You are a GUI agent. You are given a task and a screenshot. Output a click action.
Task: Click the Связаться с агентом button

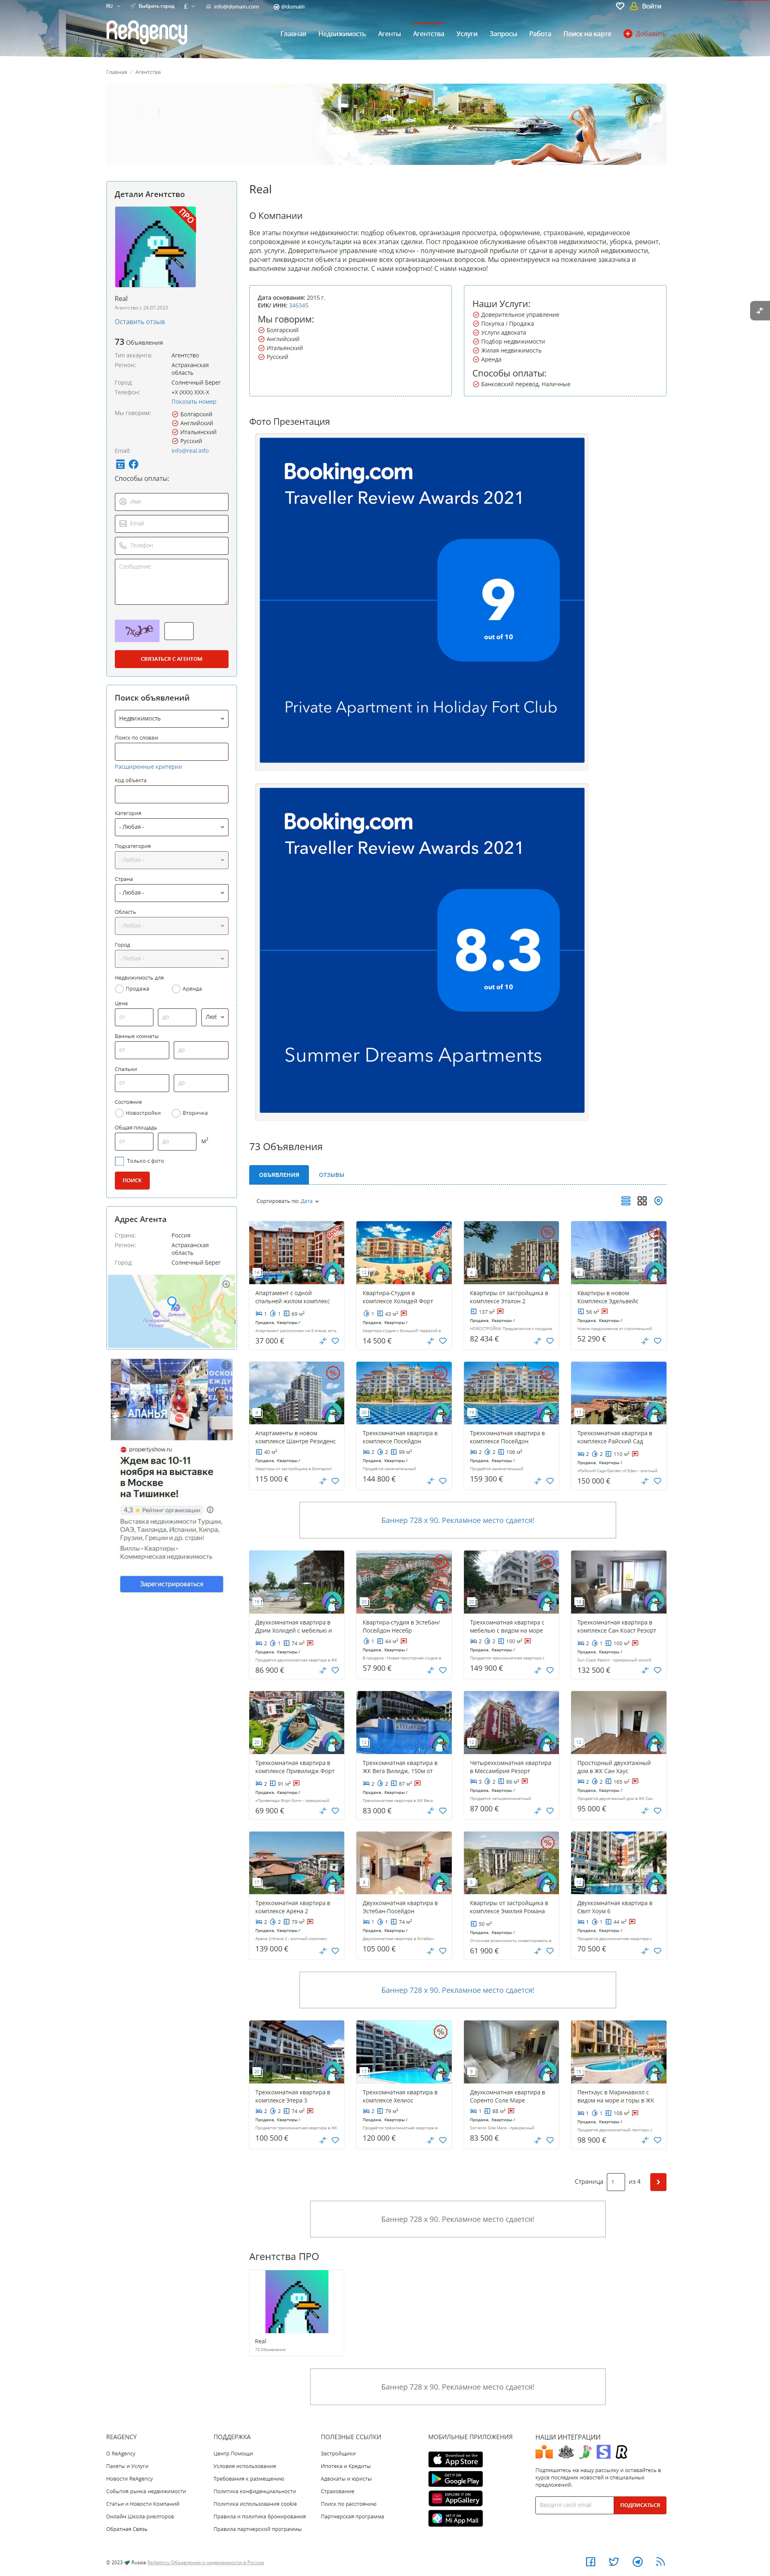pos(171,659)
